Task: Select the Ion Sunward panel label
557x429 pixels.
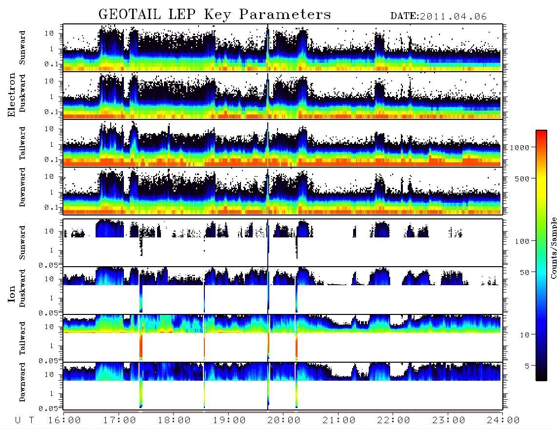Action: 22,242
